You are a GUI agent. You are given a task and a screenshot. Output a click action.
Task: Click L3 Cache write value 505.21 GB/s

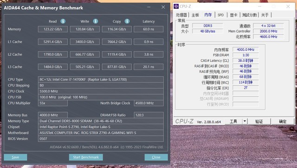pyautogui.click(x=85, y=67)
